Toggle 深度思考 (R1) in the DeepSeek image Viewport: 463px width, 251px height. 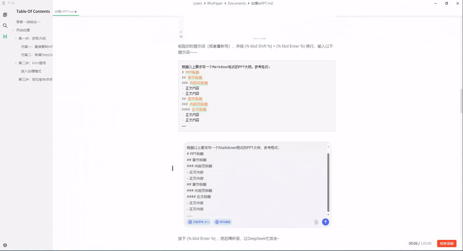click(199, 222)
